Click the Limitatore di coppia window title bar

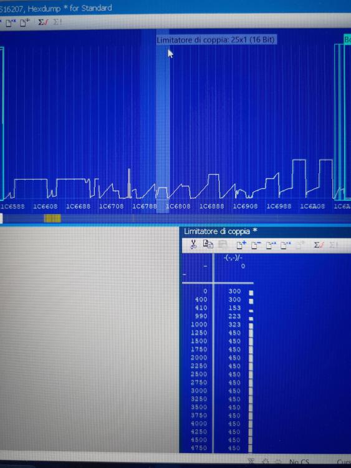tap(266, 232)
